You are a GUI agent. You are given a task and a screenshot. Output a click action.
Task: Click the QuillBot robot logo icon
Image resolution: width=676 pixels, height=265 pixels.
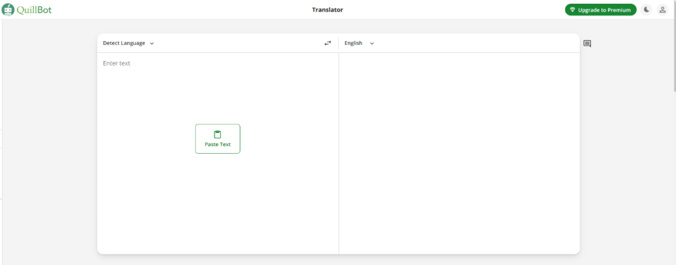(x=8, y=9)
